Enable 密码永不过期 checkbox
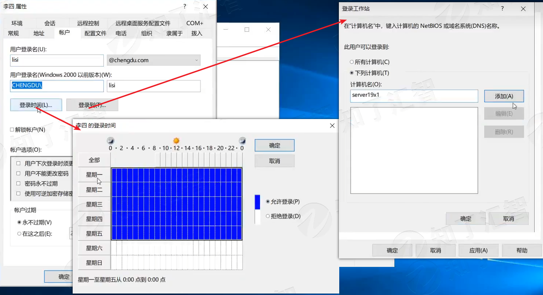The height and width of the screenshot is (295, 543). 18,183
